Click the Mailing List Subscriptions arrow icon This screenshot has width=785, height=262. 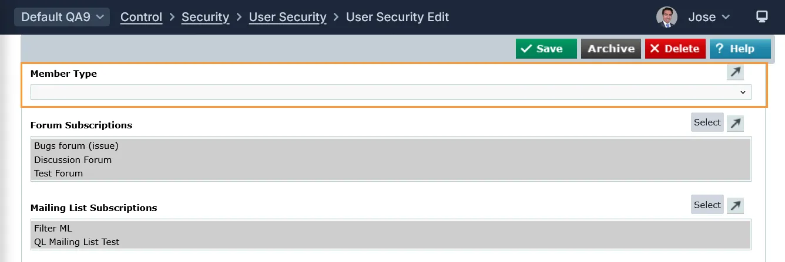point(735,206)
